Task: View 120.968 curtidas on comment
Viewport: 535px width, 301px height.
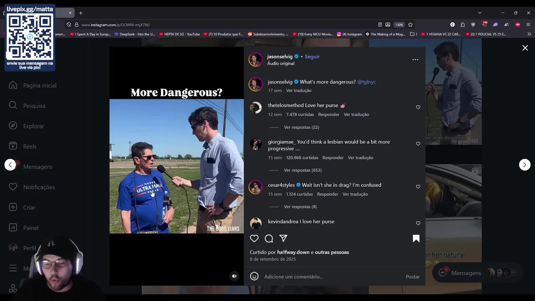Action: tap(302, 158)
